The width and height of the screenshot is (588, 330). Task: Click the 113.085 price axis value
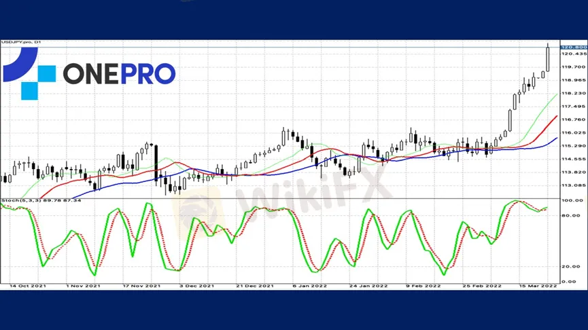click(x=574, y=185)
